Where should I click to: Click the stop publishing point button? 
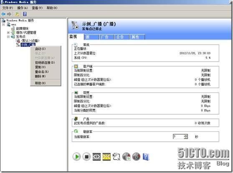pyautogui.click(x=86, y=156)
